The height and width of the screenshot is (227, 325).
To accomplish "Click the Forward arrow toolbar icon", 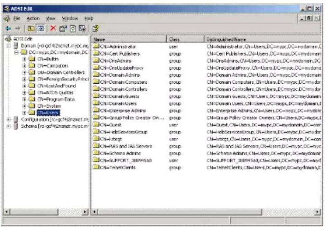I will point(18,28).
